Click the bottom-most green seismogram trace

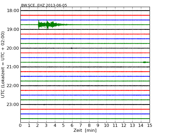pos(85,118)
